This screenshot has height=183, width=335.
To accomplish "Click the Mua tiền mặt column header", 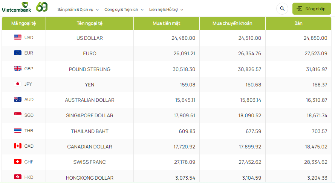I will click(x=166, y=23).
